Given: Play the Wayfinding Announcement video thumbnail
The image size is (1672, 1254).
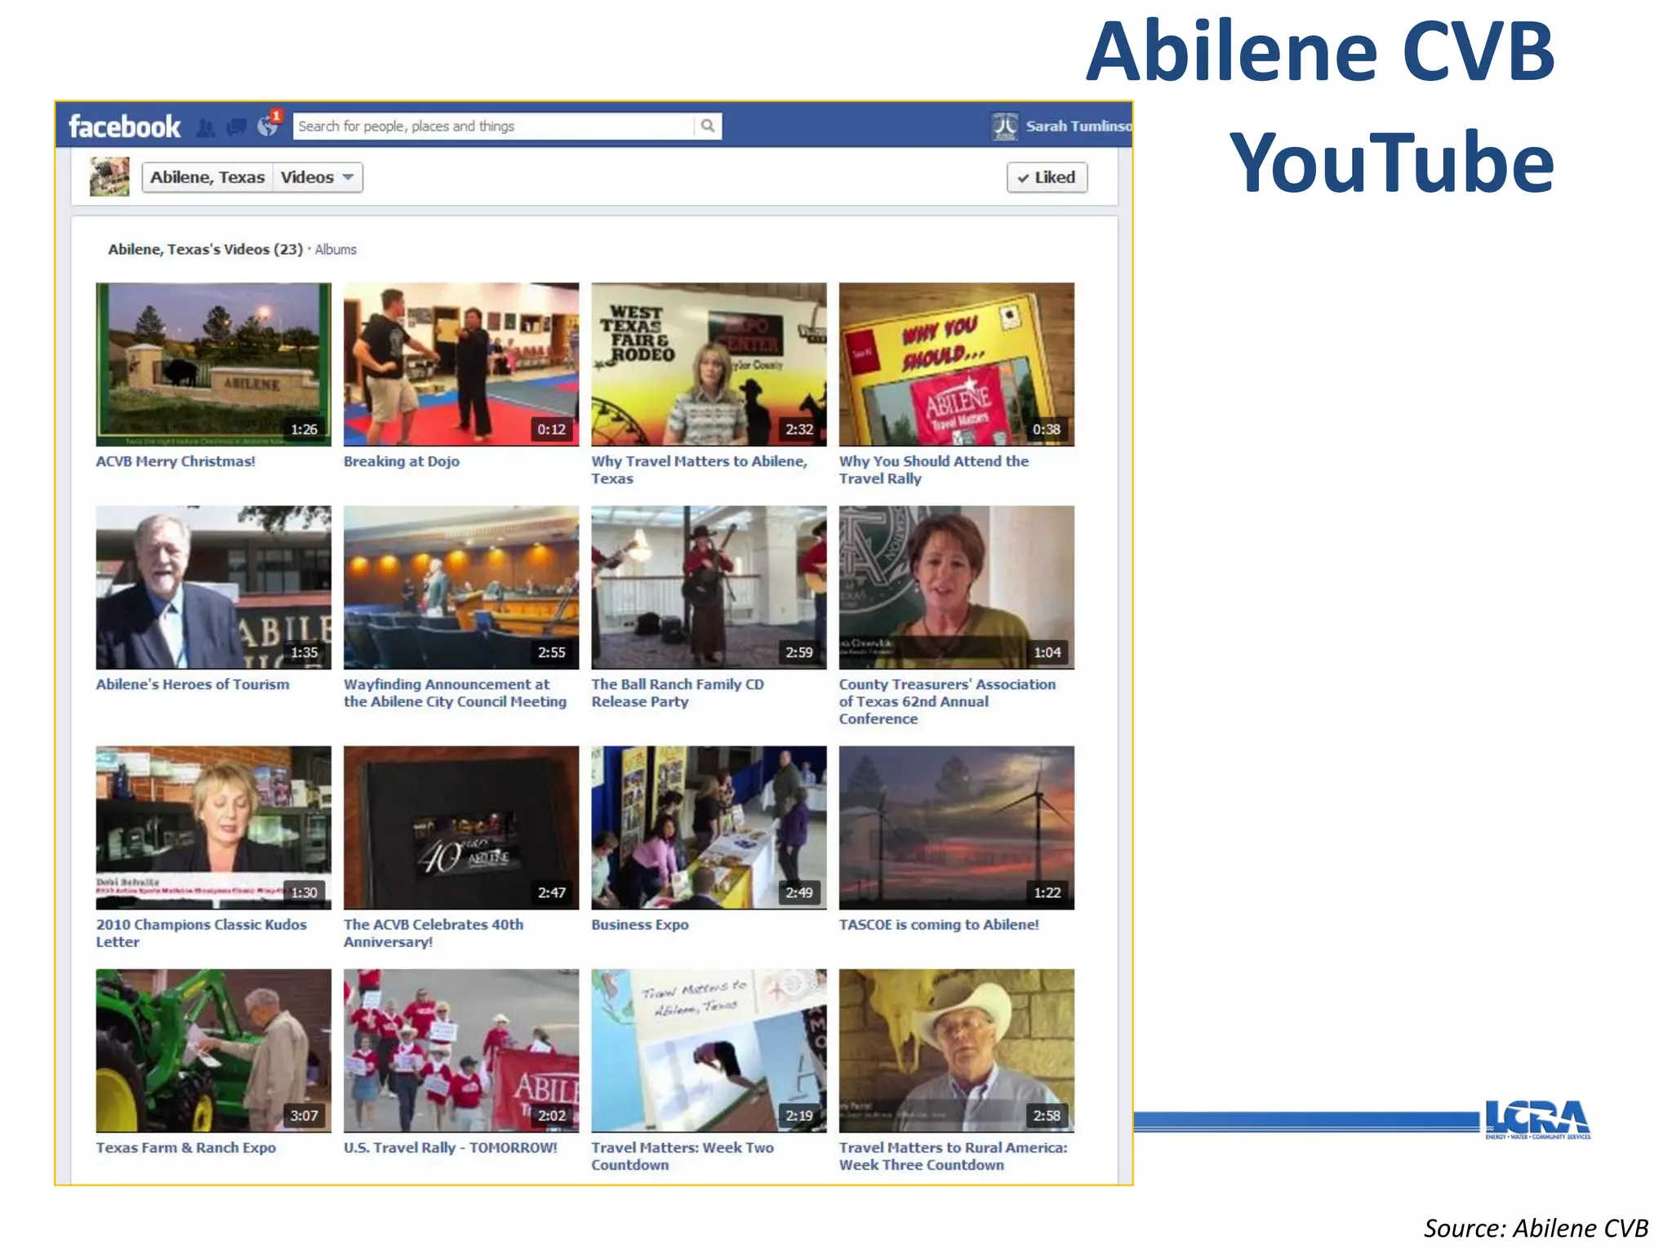Looking at the screenshot, I should pos(461,587).
